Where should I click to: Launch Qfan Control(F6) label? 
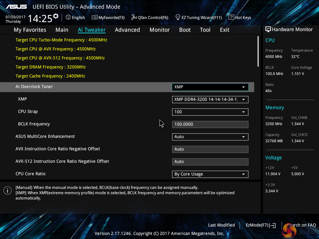[x=153, y=18]
